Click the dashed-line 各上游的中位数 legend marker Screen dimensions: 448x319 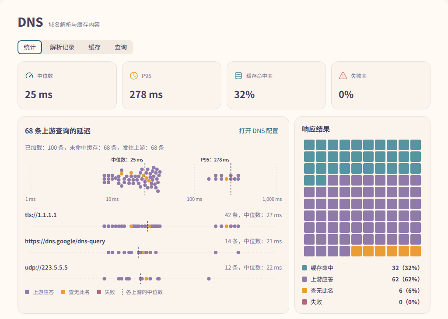click(x=122, y=292)
